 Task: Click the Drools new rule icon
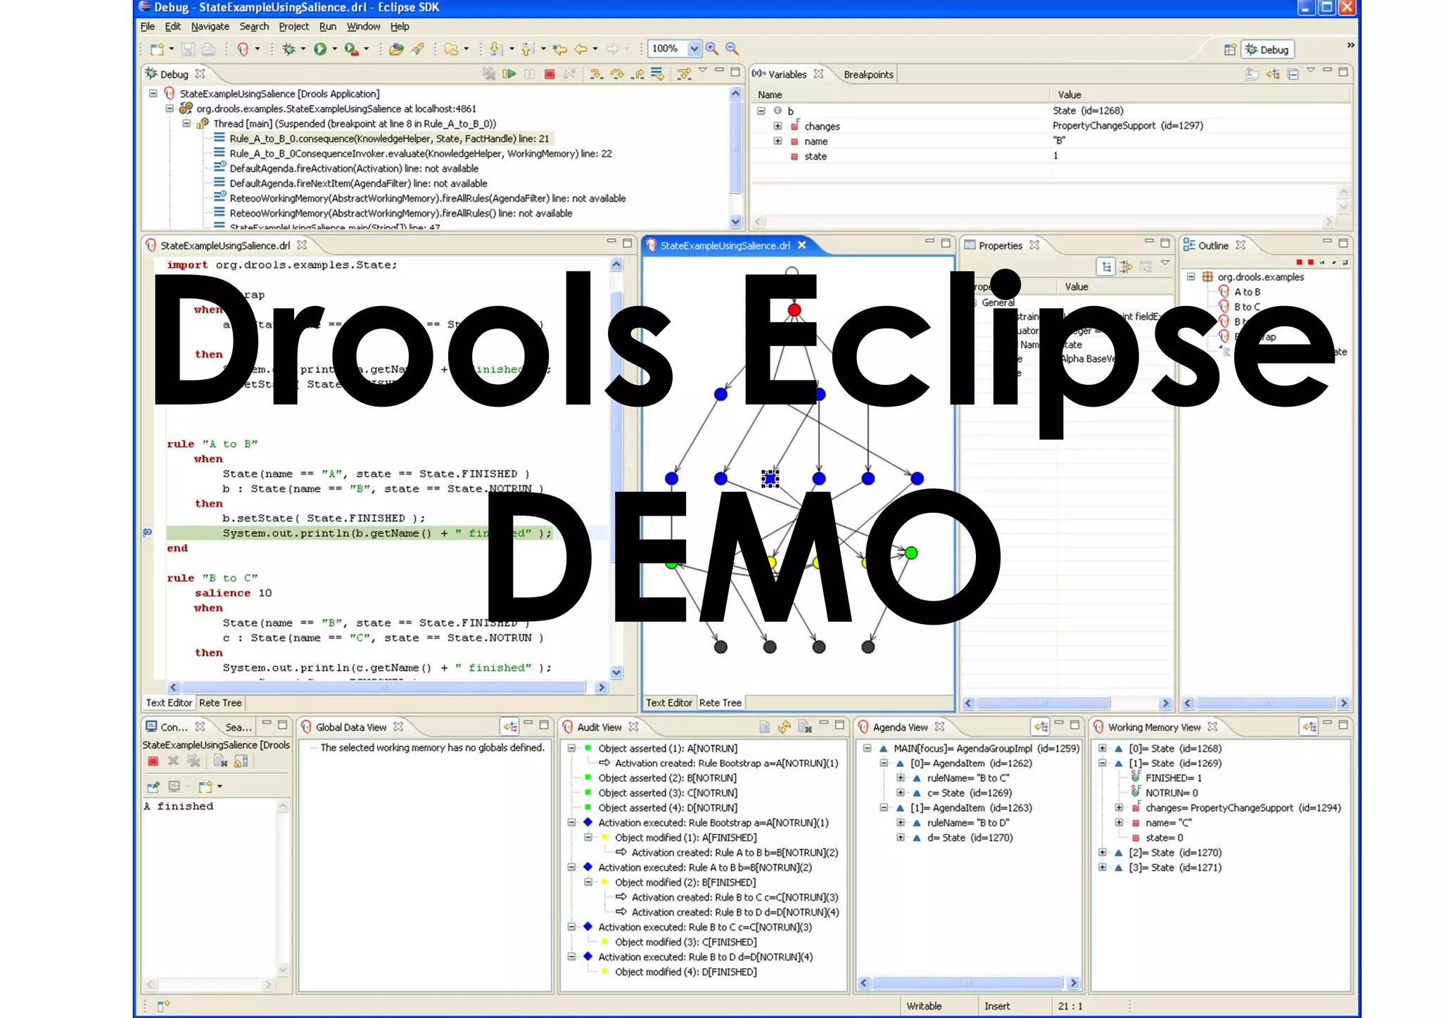[x=243, y=49]
